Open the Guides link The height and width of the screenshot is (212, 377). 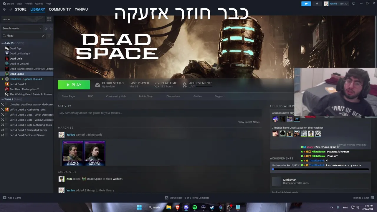point(198,96)
